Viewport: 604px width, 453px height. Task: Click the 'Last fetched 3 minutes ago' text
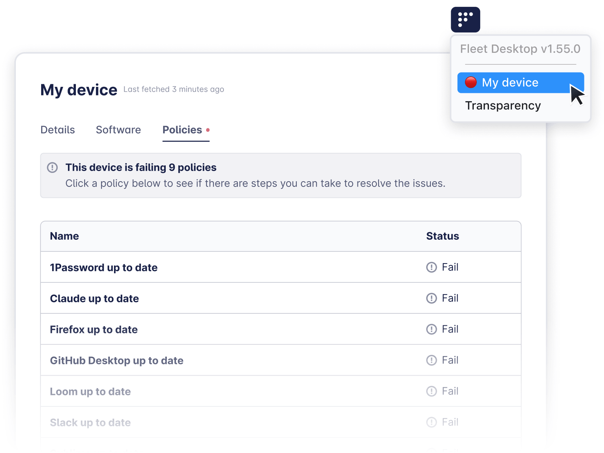174,89
